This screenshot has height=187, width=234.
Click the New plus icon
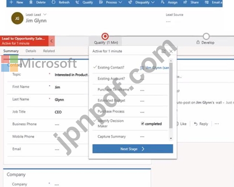coord(11,2)
